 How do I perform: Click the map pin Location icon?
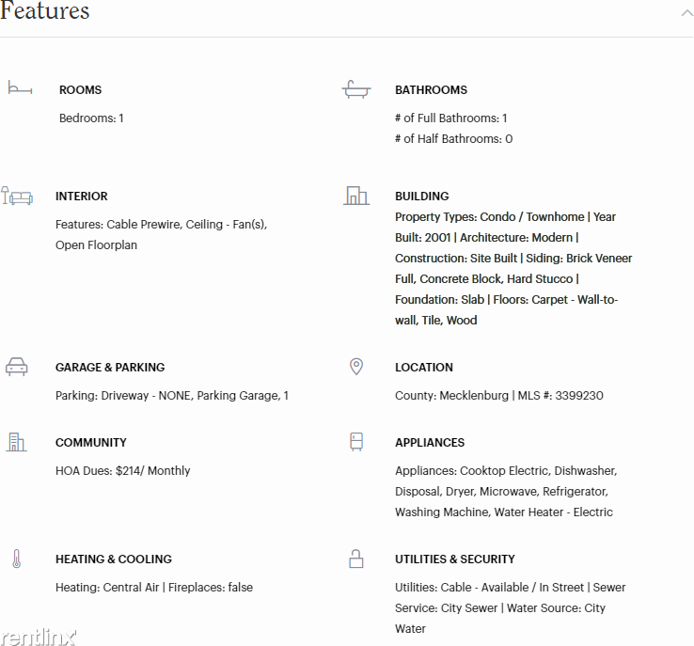356,367
